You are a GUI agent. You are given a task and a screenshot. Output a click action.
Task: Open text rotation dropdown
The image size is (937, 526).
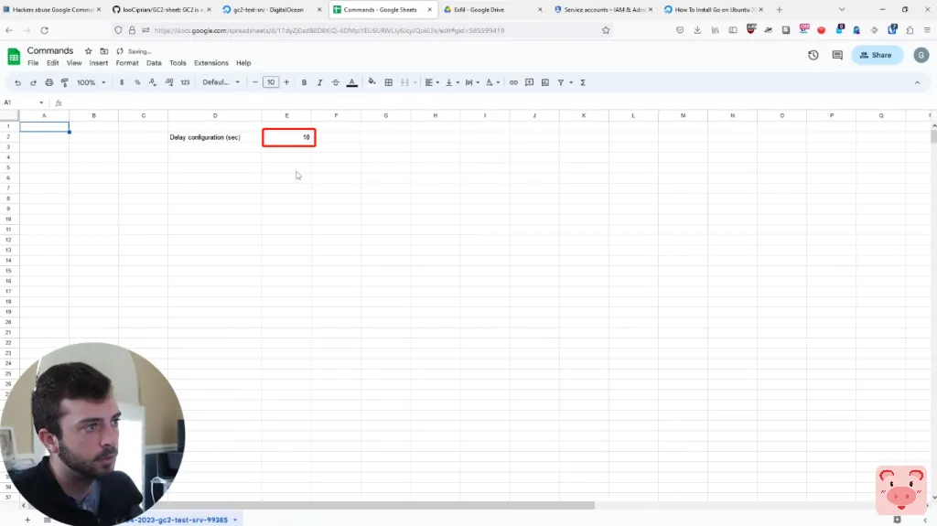click(x=492, y=82)
